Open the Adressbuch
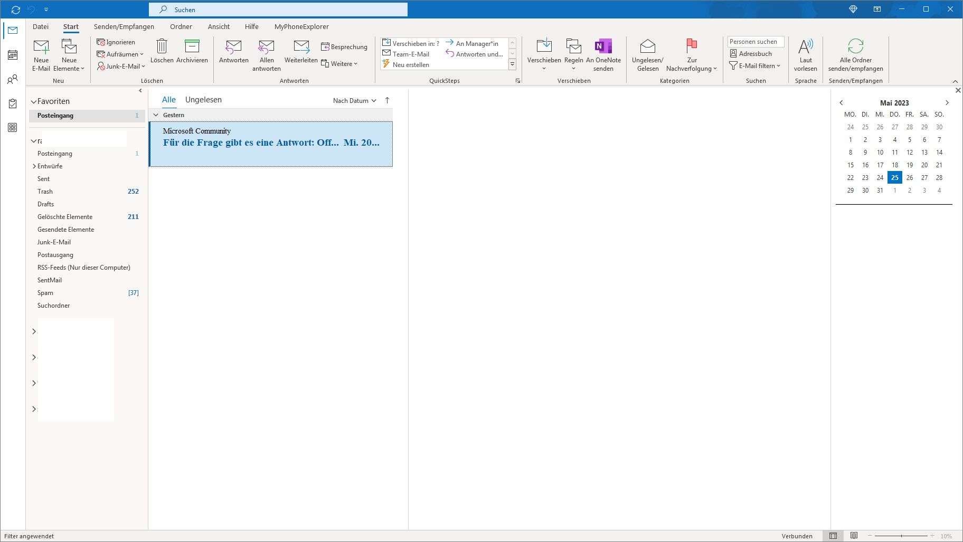The image size is (963, 542). [x=750, y=54]
